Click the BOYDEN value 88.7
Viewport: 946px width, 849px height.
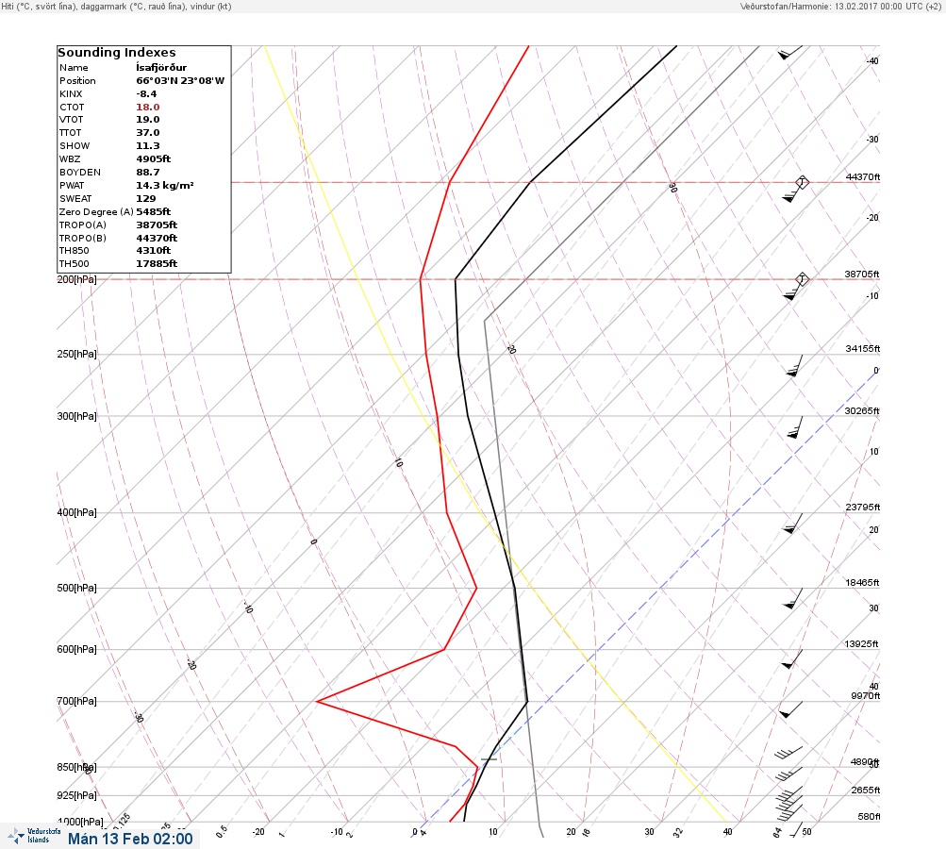pyautogui.click(x=148, y=172)
